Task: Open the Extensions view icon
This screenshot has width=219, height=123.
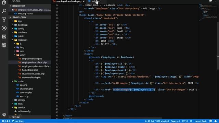Action: coord(4,37)
